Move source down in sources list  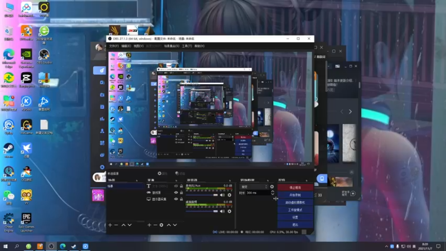pyautogui.click(x=175, y=225)
